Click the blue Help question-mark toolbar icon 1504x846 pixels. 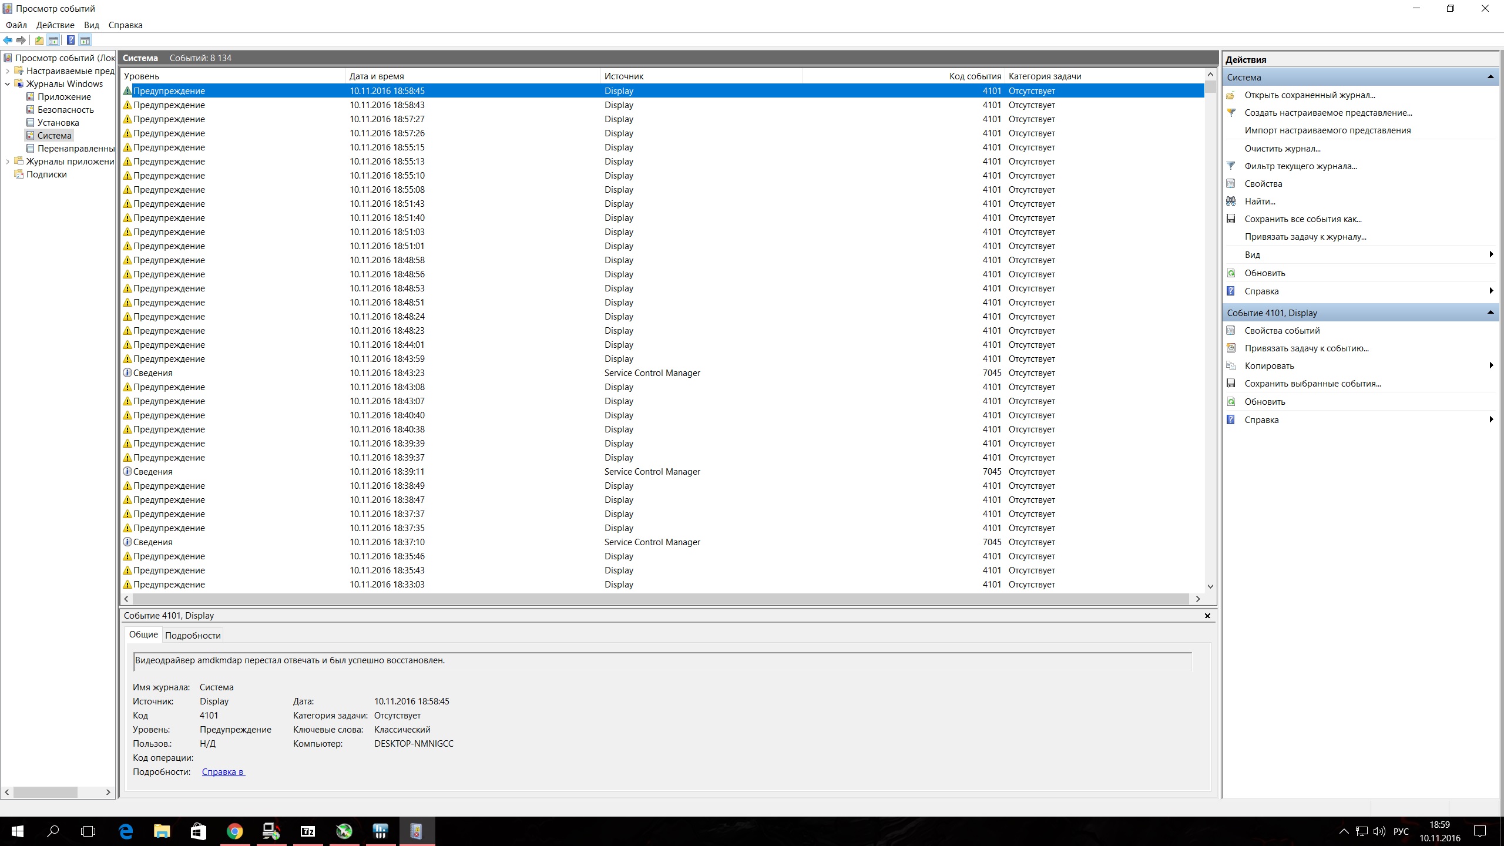point(70,40)
